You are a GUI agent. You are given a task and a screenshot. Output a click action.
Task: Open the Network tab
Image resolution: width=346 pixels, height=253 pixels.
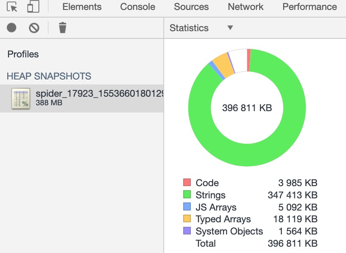click(x=246, y=7)
